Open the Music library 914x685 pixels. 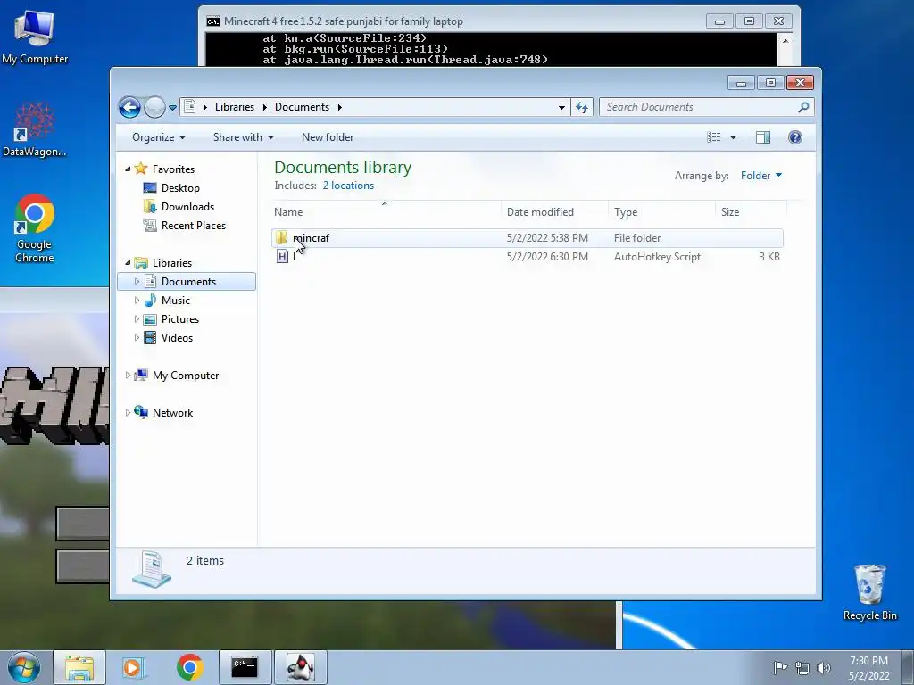click(x=176, y=301)
